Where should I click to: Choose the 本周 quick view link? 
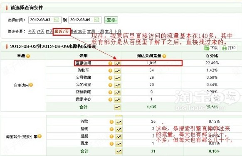[91, 32]
